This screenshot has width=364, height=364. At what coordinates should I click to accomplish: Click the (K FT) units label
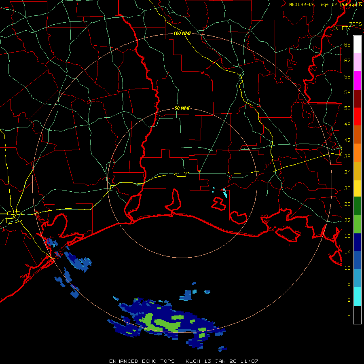pyautogui.click(x=342, y=28)
